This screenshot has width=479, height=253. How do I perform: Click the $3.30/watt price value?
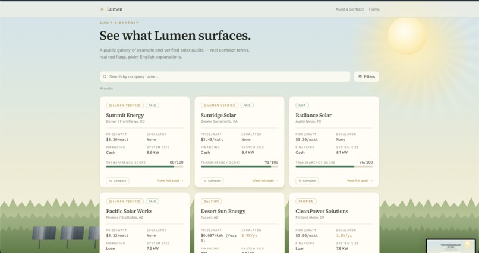coord(307,140)
